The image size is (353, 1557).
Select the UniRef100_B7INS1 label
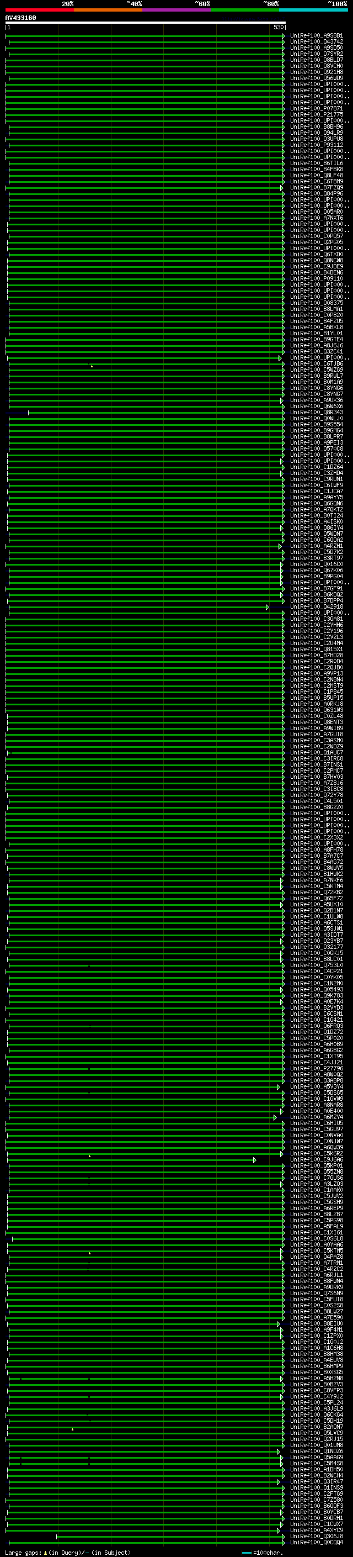pos(316,764)
